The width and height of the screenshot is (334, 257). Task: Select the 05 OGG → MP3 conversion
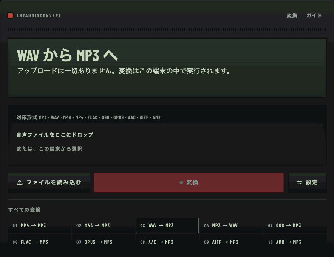pyautogui.click(x=295, y=226)
